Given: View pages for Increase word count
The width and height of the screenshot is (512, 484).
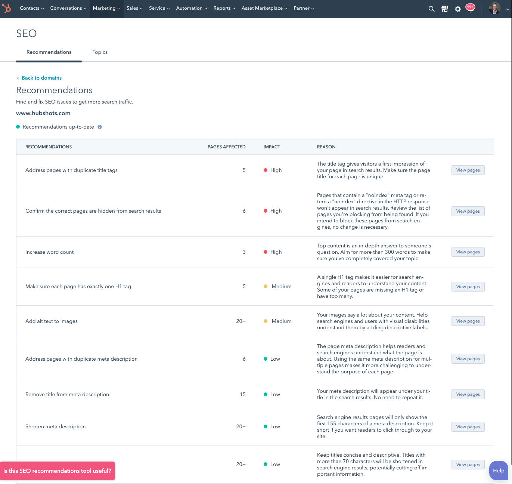Looking at the screenshot, I should pos(468,252).
